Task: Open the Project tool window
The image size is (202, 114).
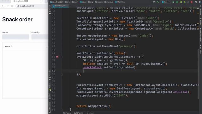Action: click(x=50, y=10)
